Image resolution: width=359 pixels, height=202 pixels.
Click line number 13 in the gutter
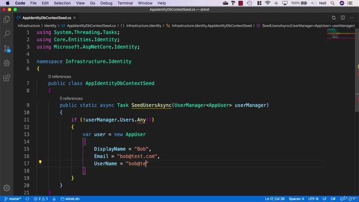(26, 135)
